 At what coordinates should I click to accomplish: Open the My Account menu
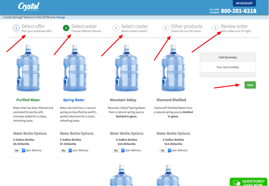[244, 3]
